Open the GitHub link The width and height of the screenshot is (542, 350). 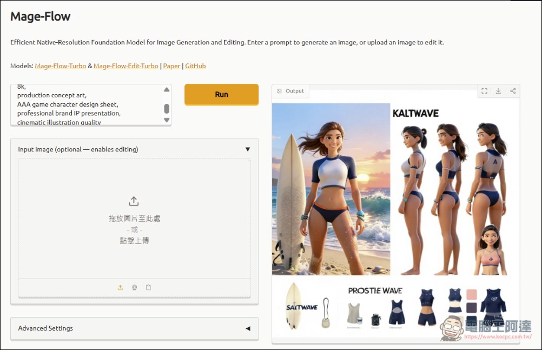point(195,65)
